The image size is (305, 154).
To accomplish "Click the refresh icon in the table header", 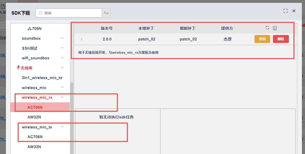I will click(268, 28).
